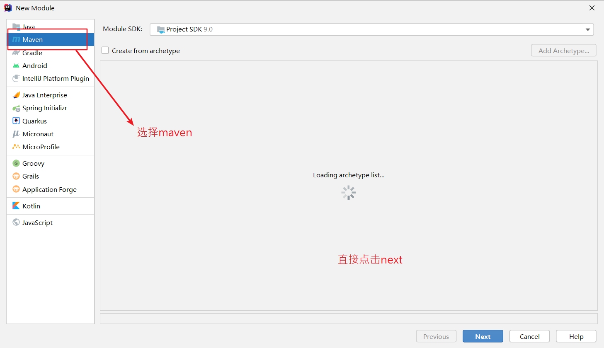Click the Grails icon
Screen dimensions: 604x348
(16, 176)
